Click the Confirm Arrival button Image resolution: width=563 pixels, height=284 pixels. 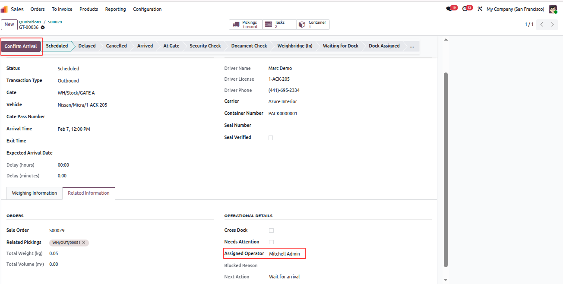[21, 46]
